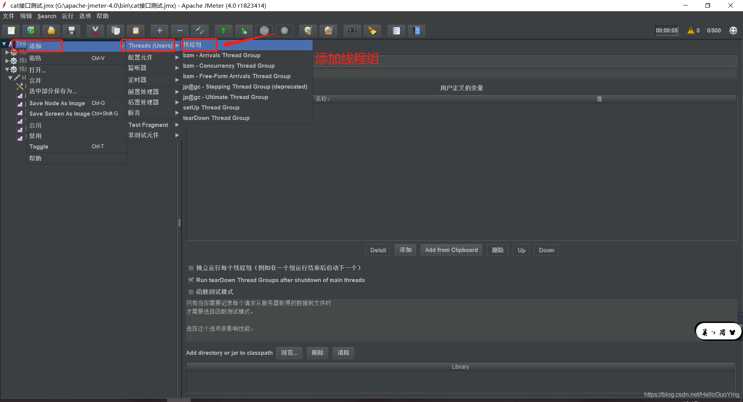Open the Test Fragment submenu
This screenshot has height=402, width=743.
pos(153,125)
